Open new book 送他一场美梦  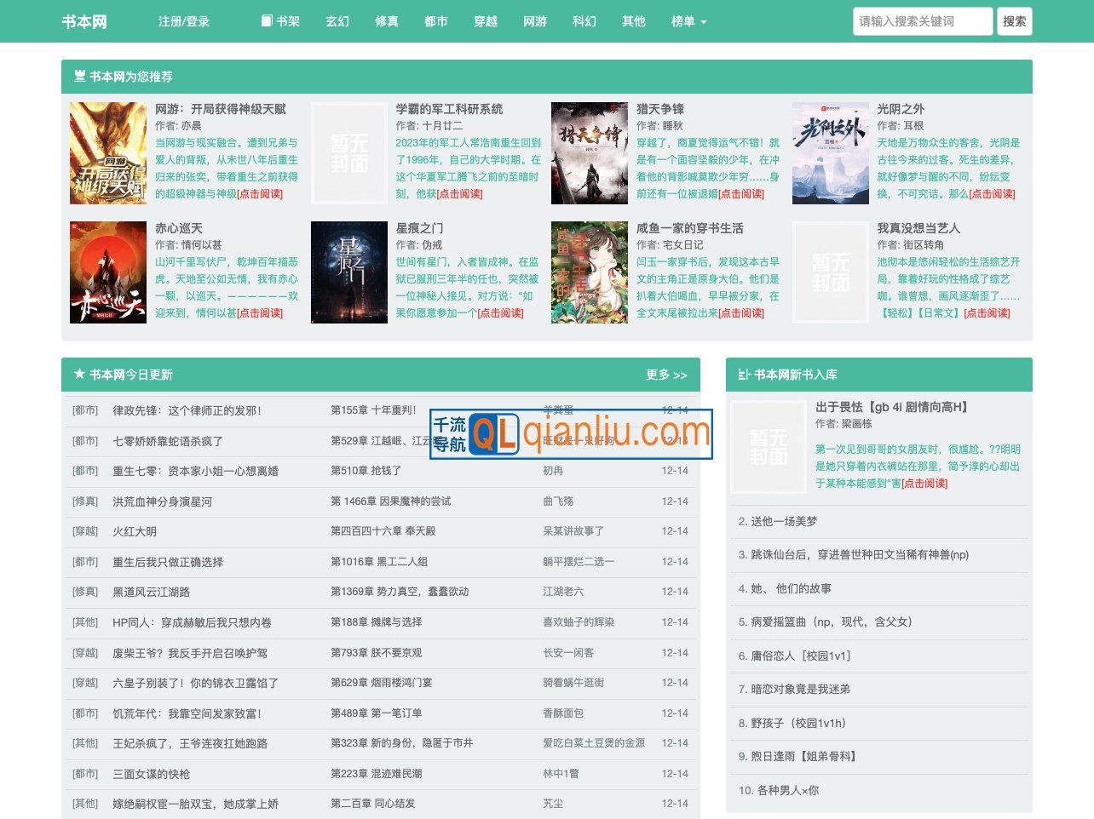(784, 521)
